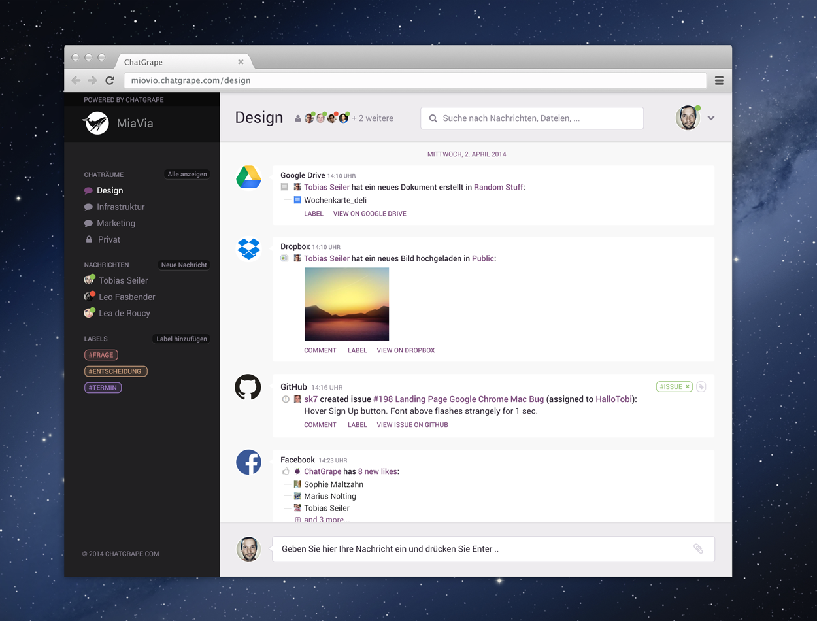Filter by the #FRAGE label tag
The height and width of the screenshot is (621, 817).
pyautogui.click(x=101, y=355)
